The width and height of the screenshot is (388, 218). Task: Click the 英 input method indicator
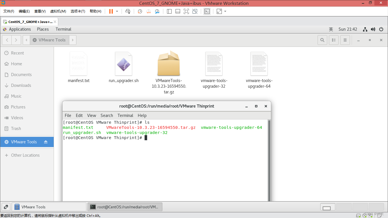tap(331, 29)
